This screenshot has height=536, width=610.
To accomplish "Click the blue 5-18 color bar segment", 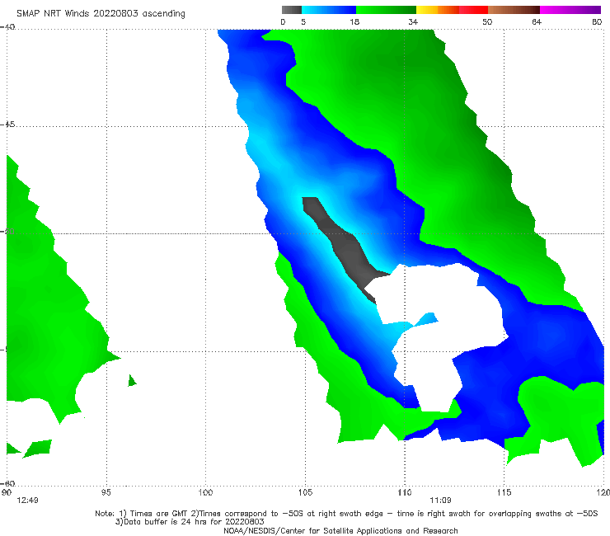I will 329,10.
